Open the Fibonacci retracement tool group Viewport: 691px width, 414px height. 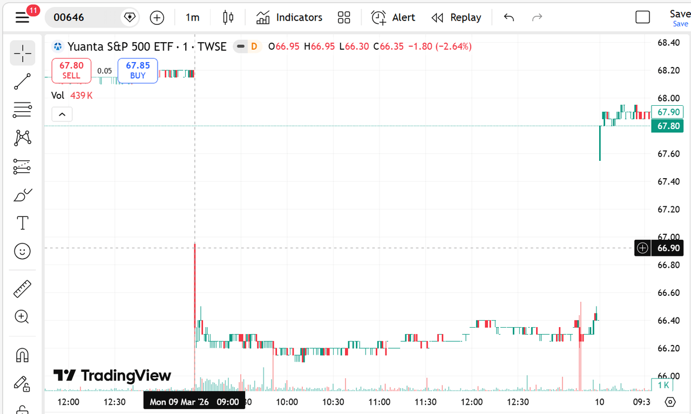(x=22, y=110)
